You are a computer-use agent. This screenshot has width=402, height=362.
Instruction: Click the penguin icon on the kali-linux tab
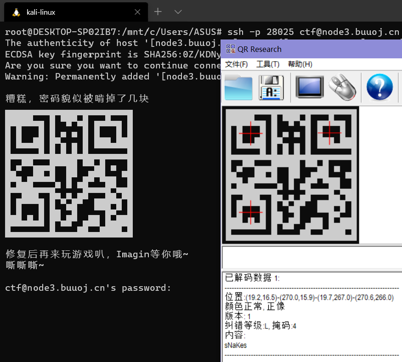click(16, 12)
